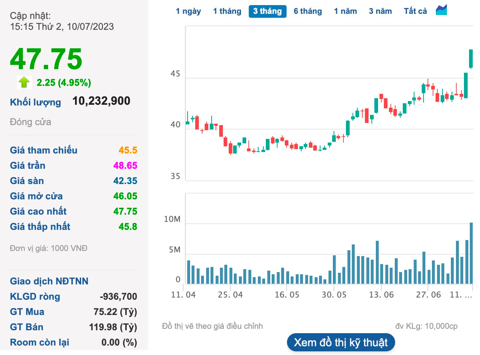Click the 25. 04 date axis label
This screenshot has width=480, height=355.
(230, 295)
